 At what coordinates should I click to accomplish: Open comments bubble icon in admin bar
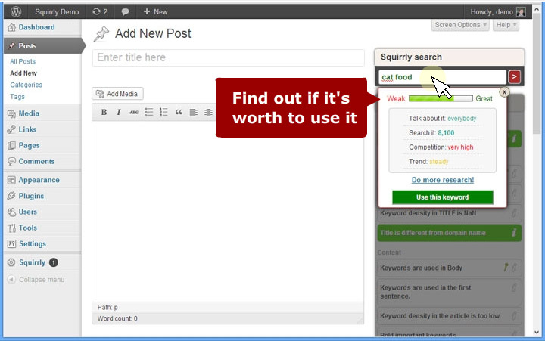tap(125, 12)
